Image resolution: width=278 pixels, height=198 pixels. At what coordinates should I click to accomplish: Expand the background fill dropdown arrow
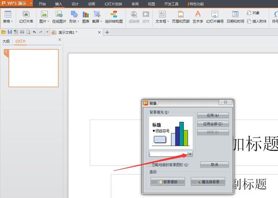(190, 154)
